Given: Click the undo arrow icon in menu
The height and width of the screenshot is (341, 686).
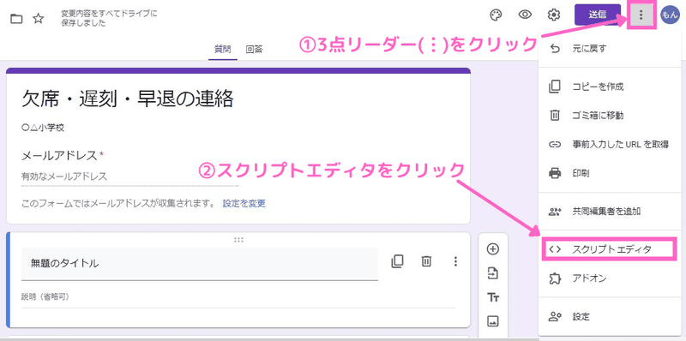Looking at the screenshot, I should coord(555,49).
